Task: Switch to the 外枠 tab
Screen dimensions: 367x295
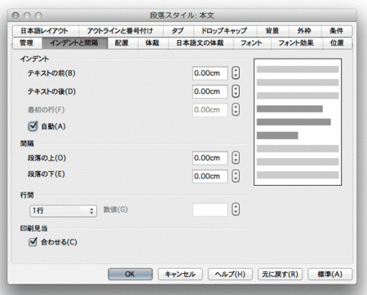Action: pos(304,31)
